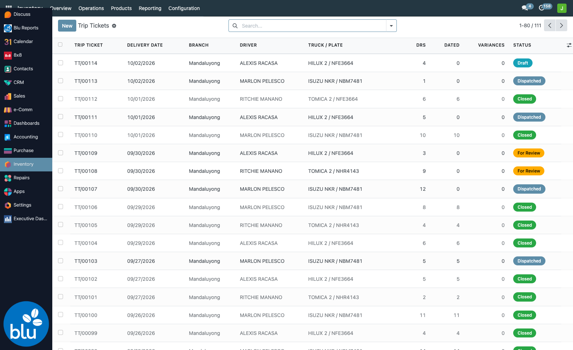573x350 pixels.
Task: Click the New button
Action: coord(67,26)
